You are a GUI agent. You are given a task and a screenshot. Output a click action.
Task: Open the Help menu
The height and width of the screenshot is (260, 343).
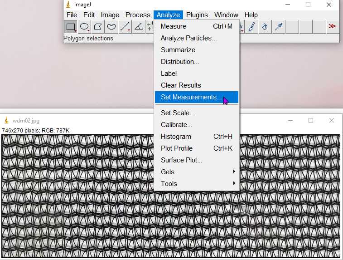[x=251, y=15]
